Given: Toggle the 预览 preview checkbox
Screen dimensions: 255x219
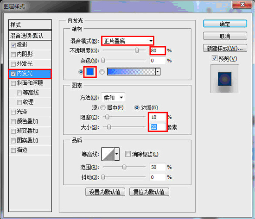Looking at the screenshot, I should pos(215,58).
